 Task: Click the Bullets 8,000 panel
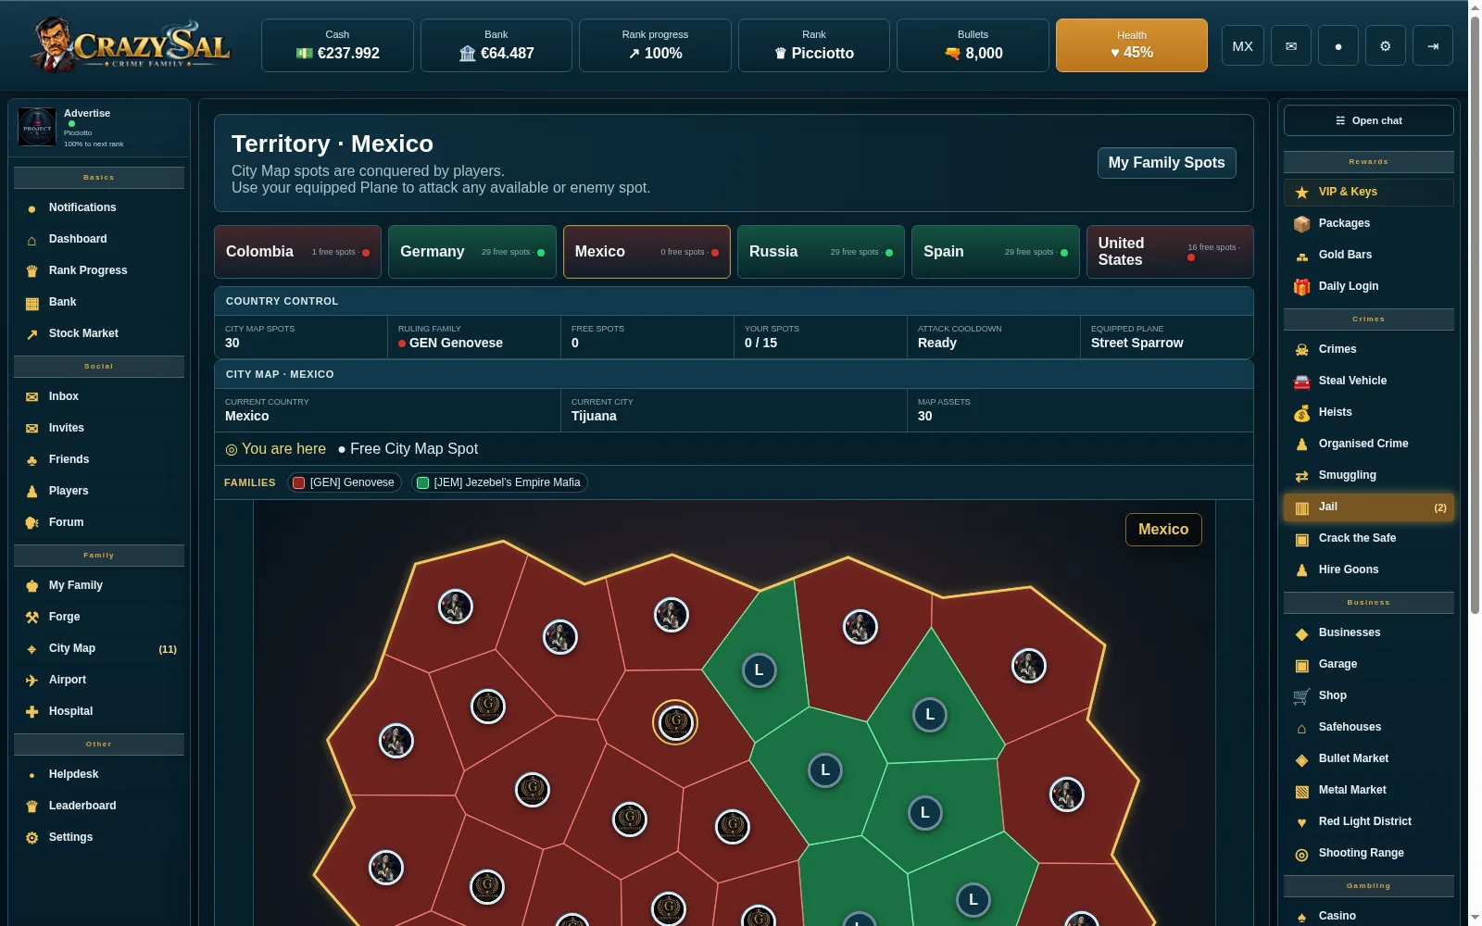point(973,45)
